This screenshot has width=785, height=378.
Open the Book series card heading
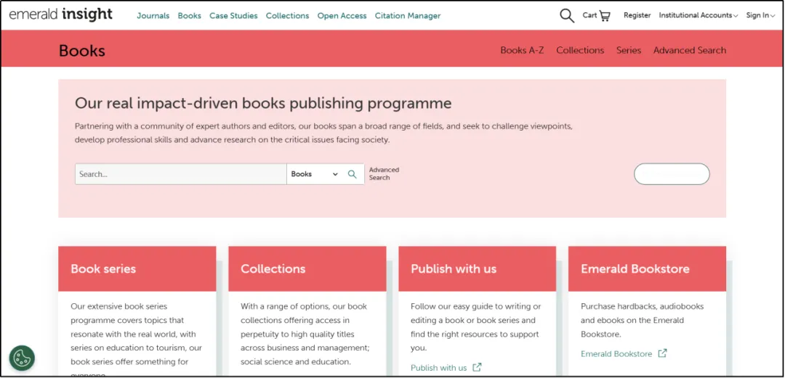tap(103, 268)
